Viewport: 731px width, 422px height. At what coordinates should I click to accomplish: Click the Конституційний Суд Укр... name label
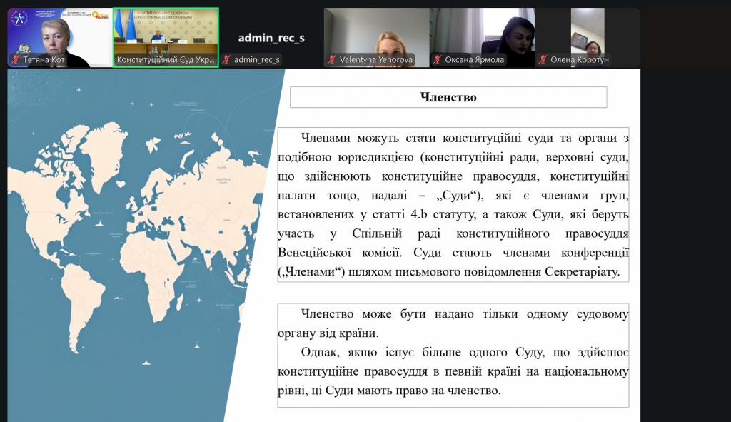(166, 60)
